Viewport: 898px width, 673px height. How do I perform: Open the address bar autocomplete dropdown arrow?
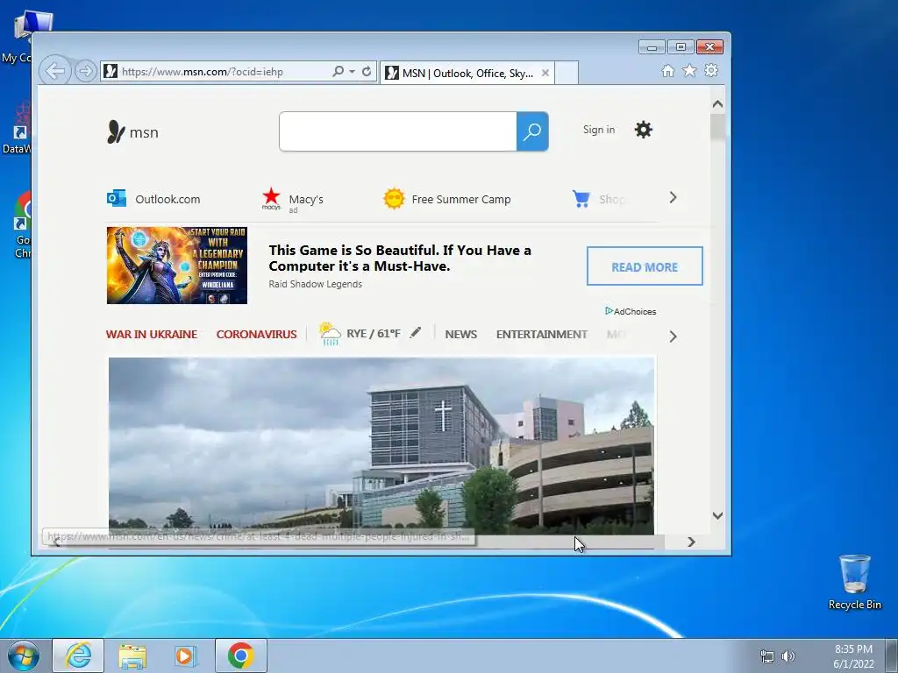[352, 72]
